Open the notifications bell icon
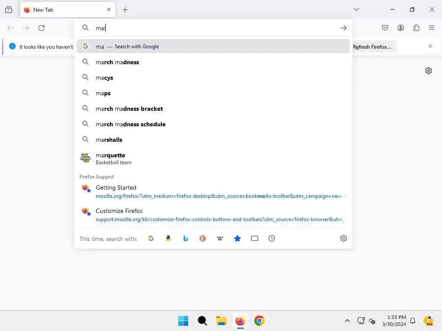The width and height of the screenshot is (442, 331). tap(413, 321)
